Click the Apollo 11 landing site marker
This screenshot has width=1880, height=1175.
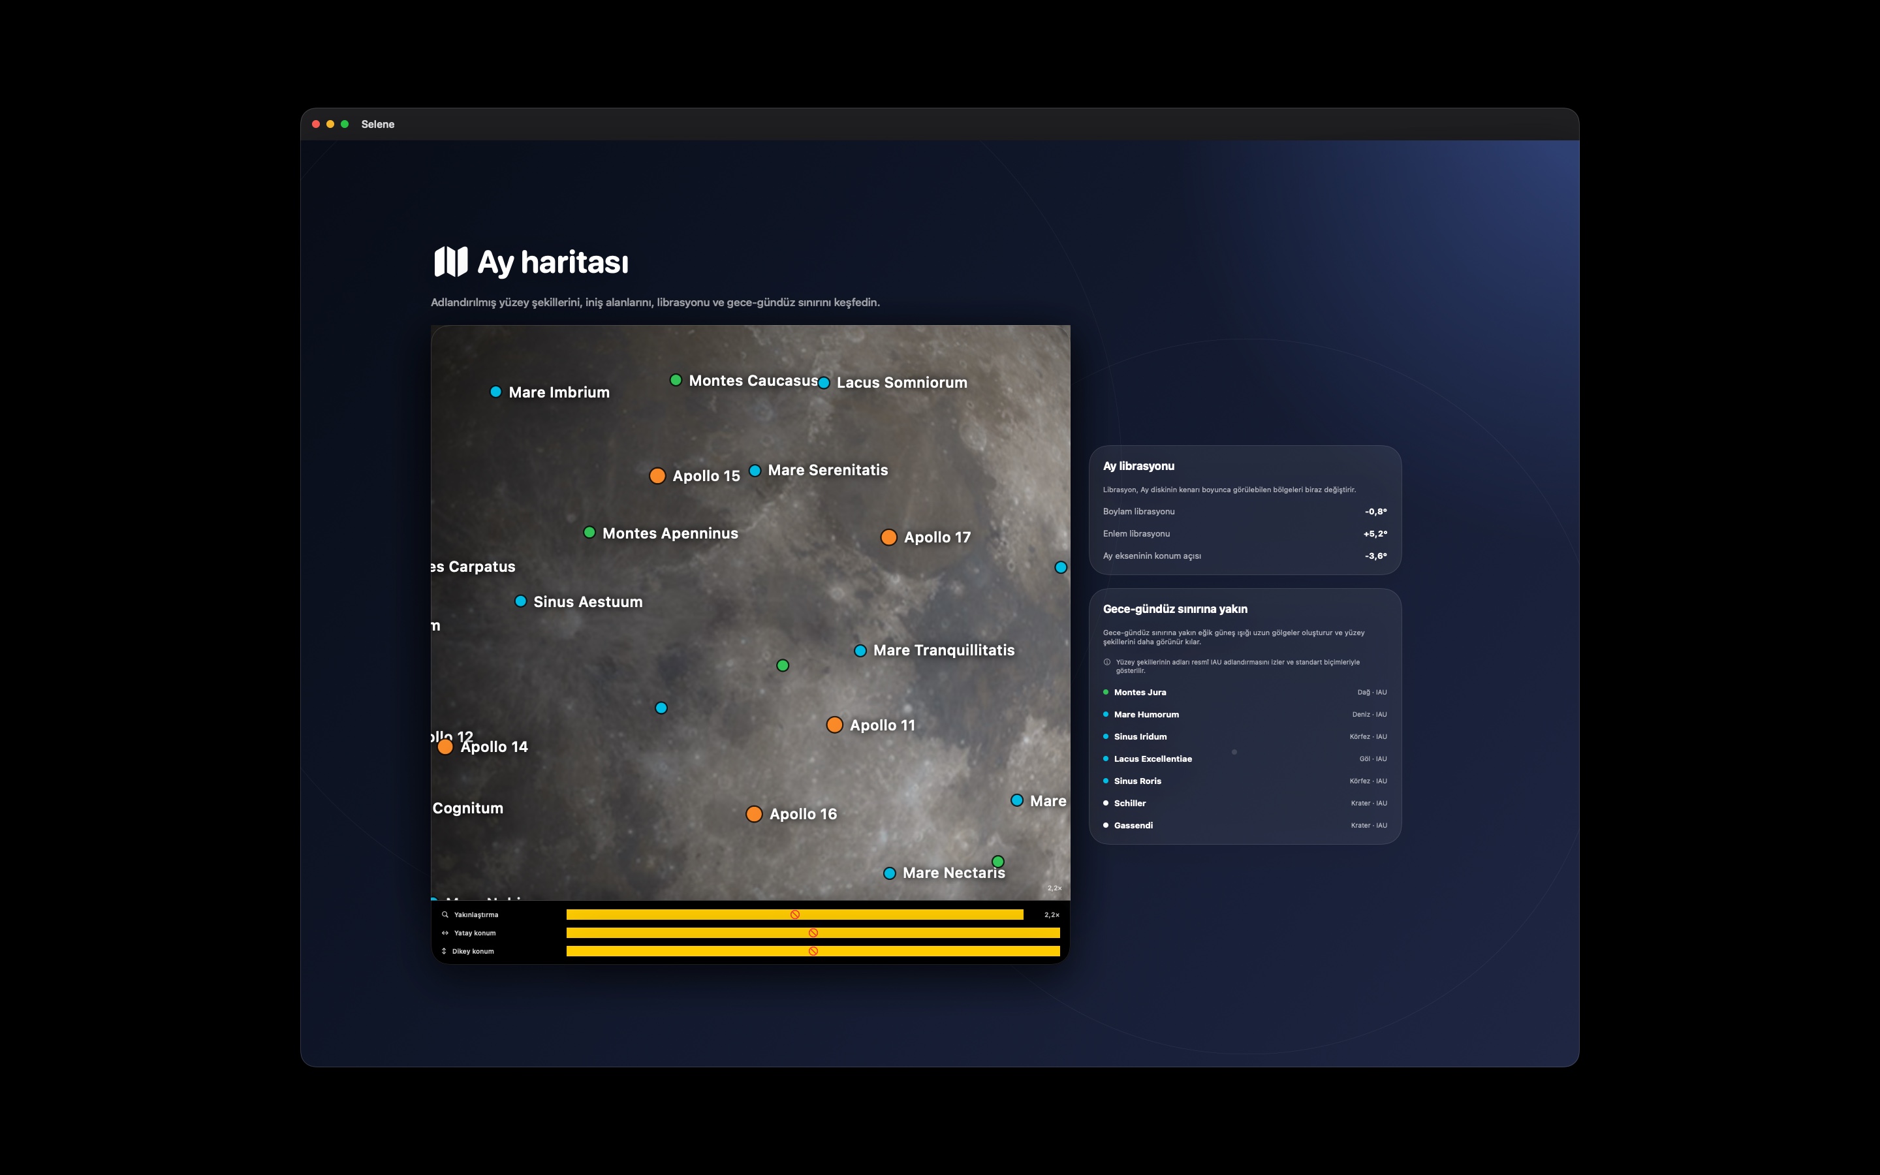(834, 725)
